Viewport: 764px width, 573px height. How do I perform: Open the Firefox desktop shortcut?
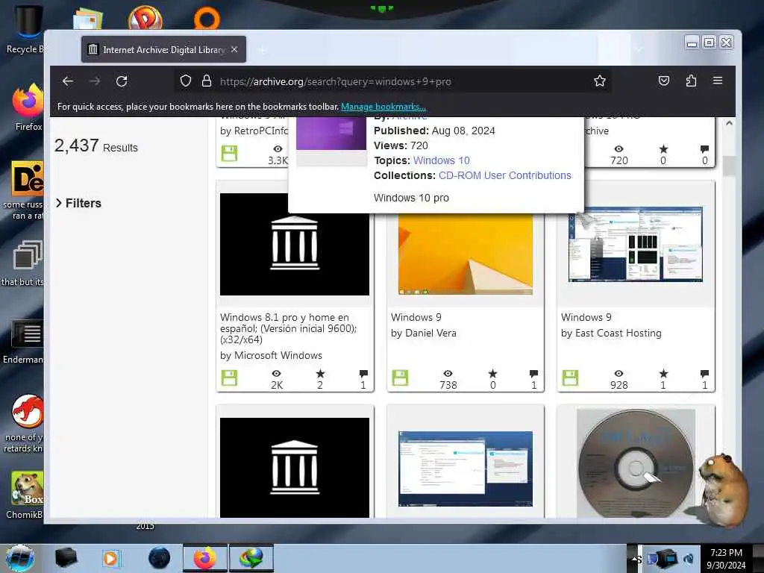point(28,107)
